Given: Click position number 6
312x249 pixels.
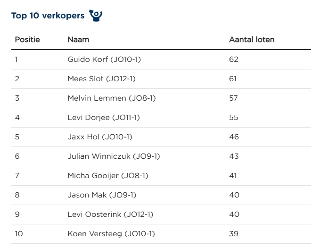Looking at the screenshot, I should coord(17,156).
